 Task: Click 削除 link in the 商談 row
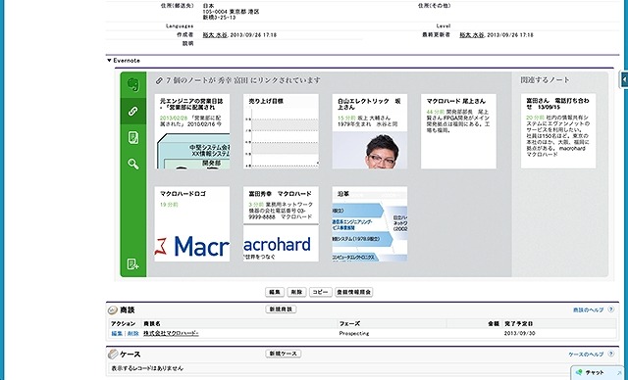(x=133, y=333)
